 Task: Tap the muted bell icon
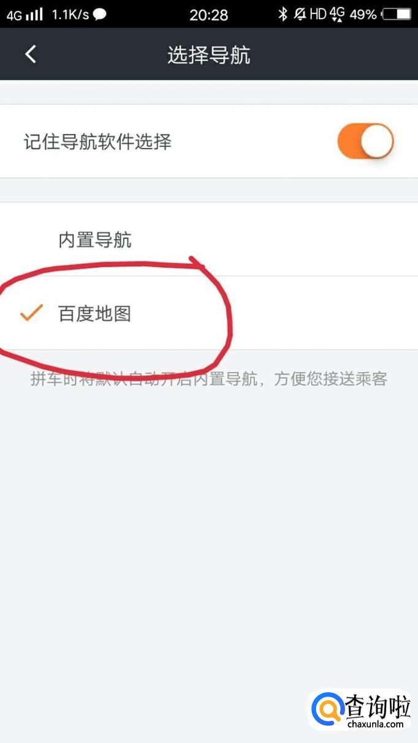(300, 14)
